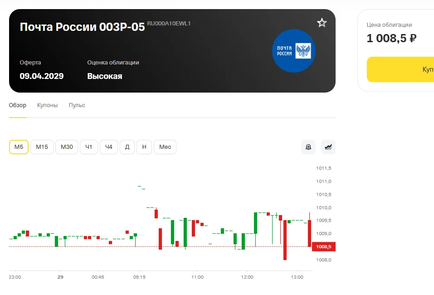This screenshot has height=295, width=434.
Task: Add bond to favorites with star icon
Action: tap(322, 23)
